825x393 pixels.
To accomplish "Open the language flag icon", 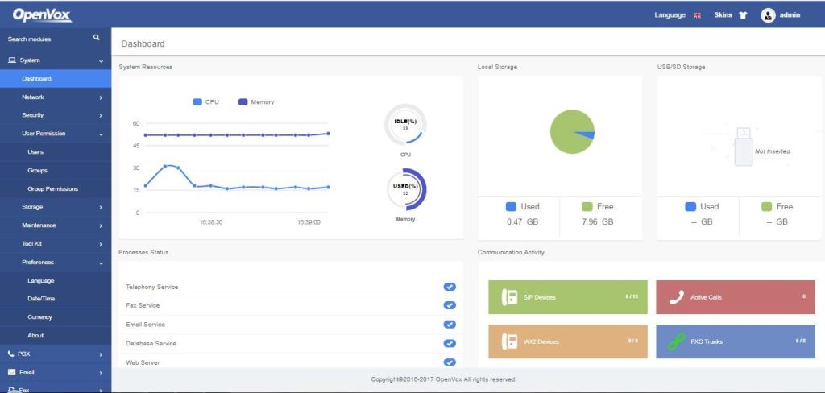I will pos(697,16).
